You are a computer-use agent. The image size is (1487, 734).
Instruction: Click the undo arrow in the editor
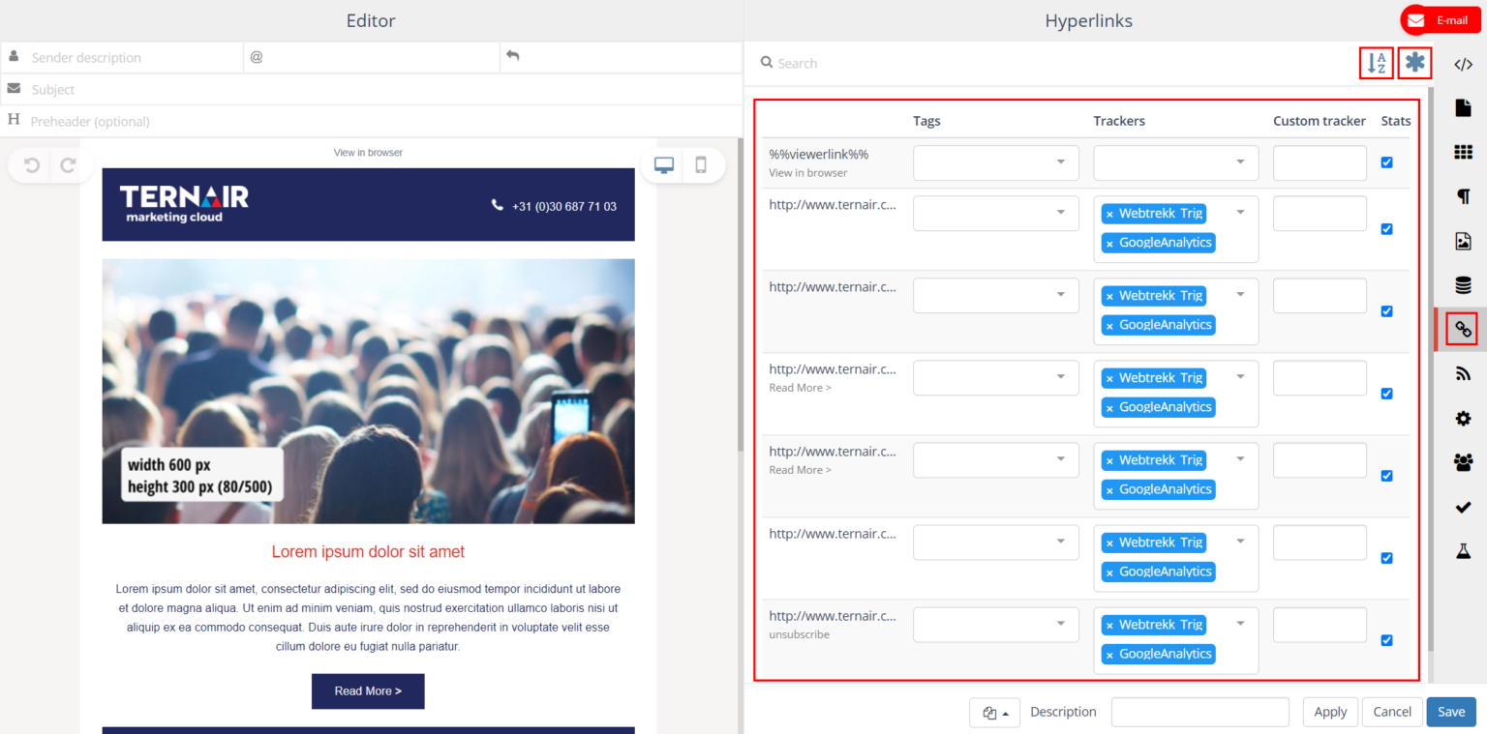pyautogui.click(x=32, y=165)
